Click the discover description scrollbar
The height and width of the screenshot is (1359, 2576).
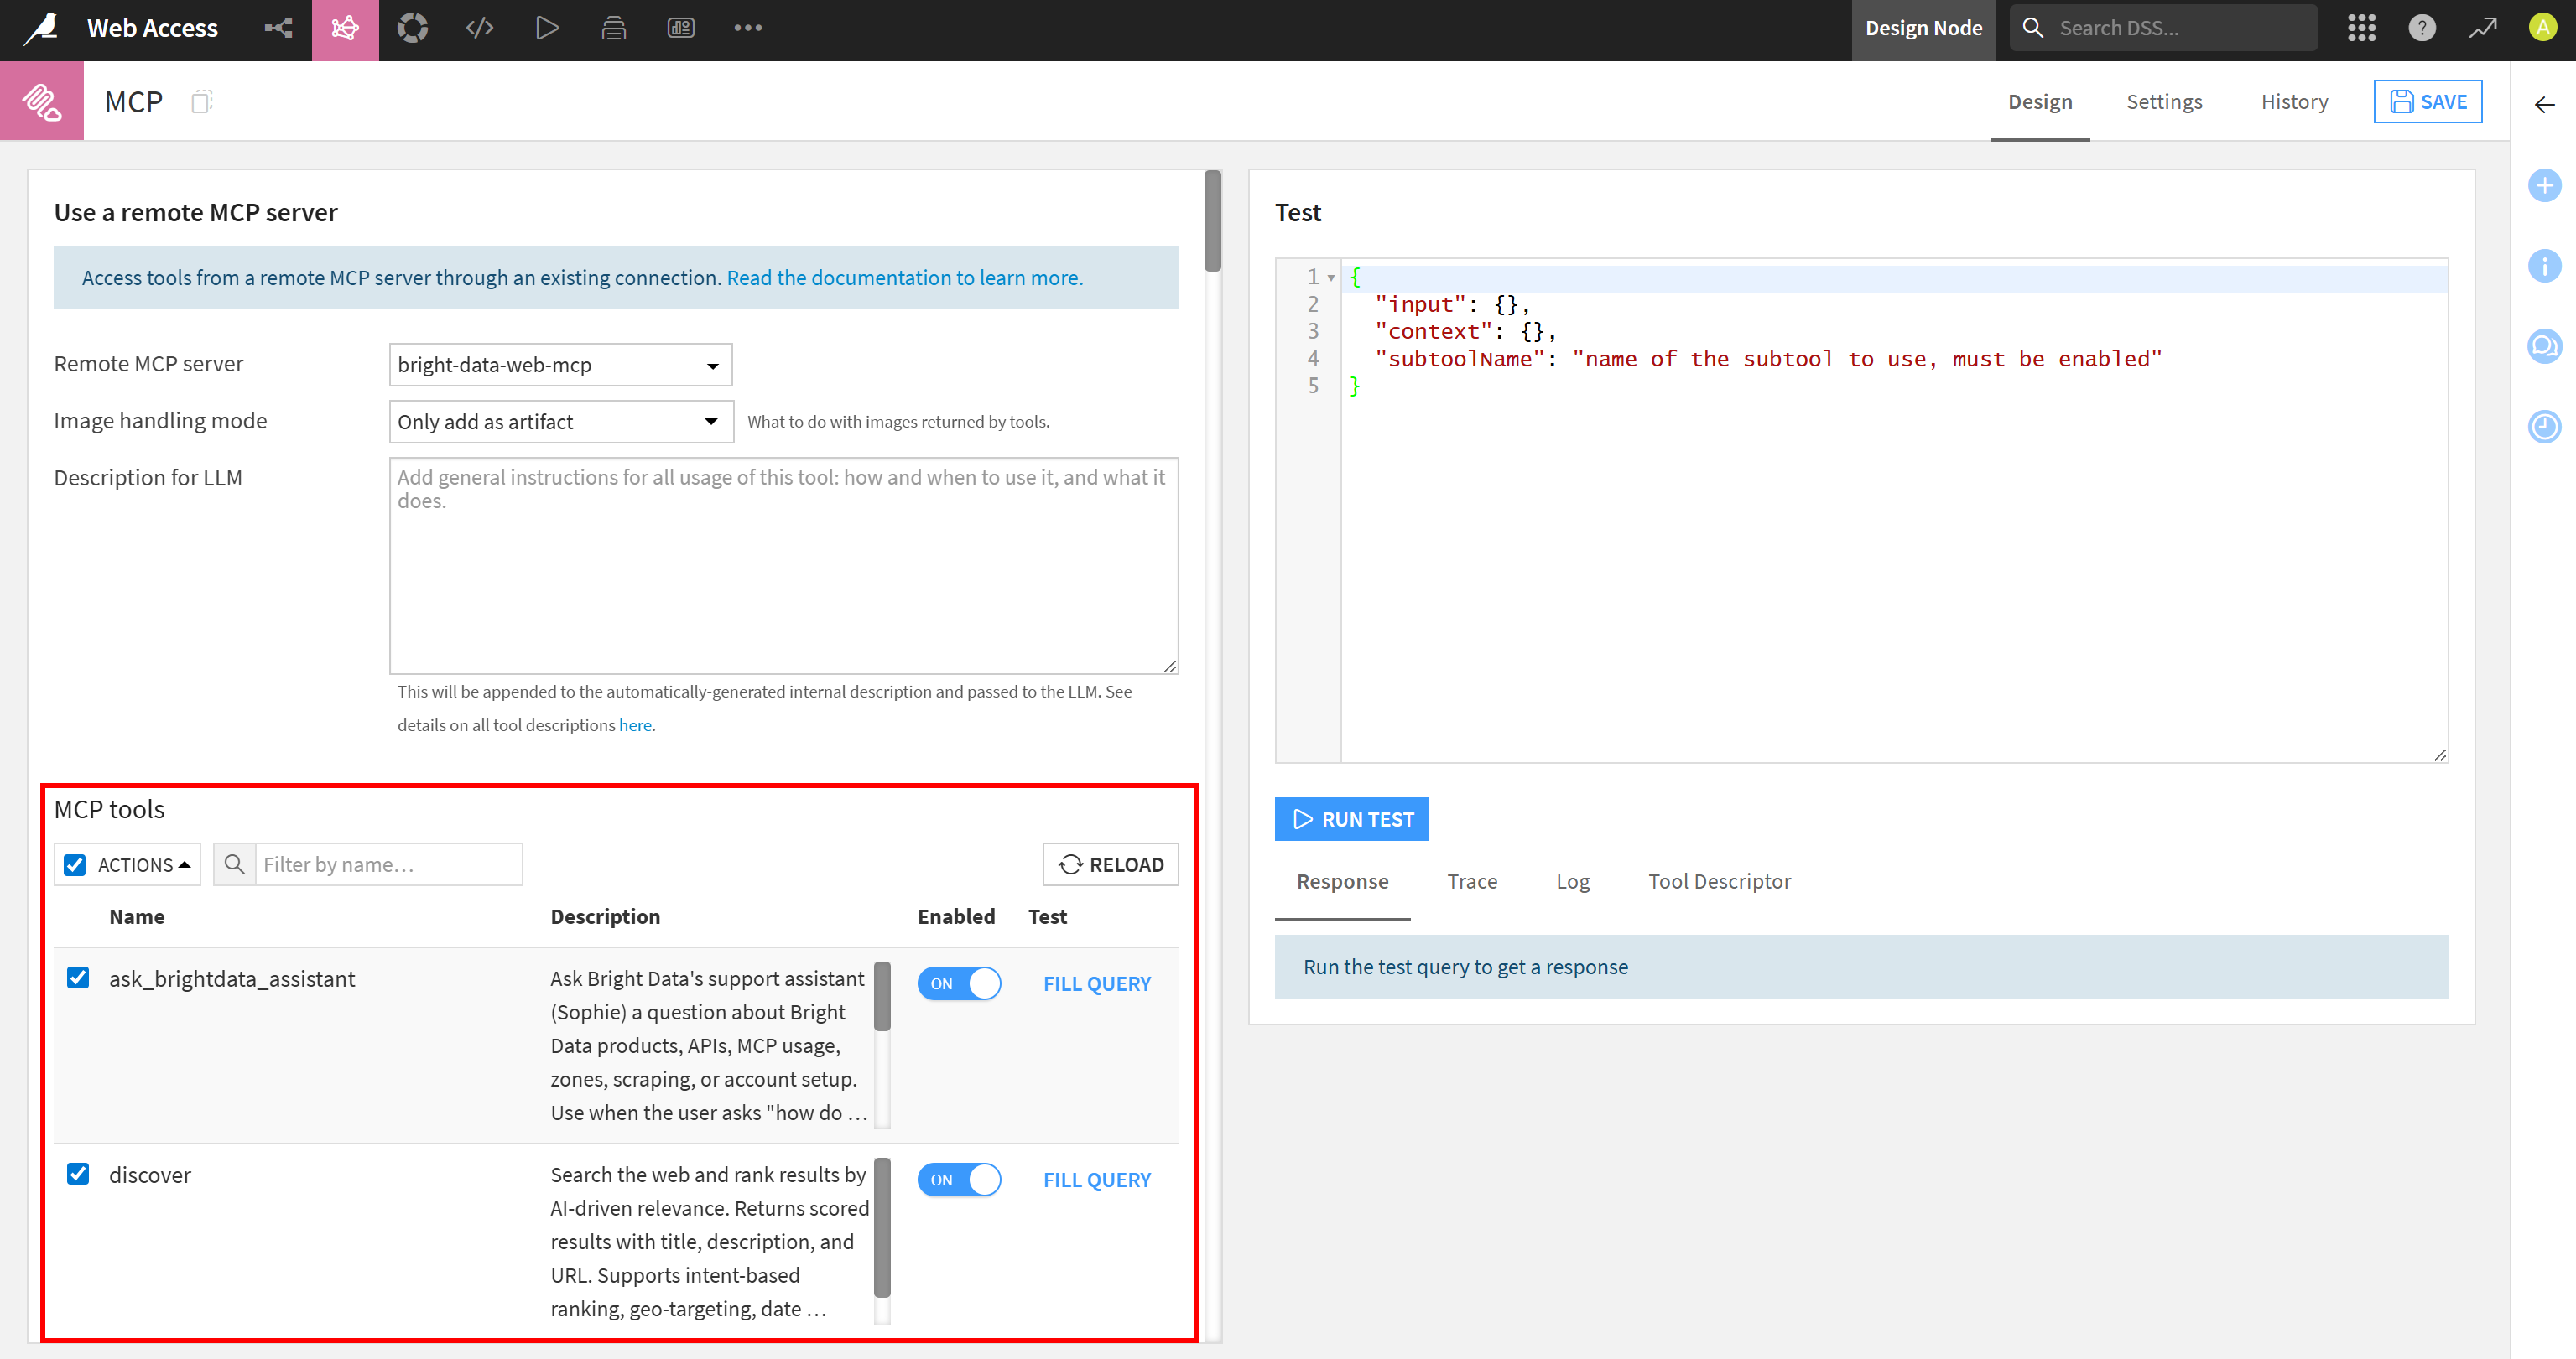pos(882,1227)
